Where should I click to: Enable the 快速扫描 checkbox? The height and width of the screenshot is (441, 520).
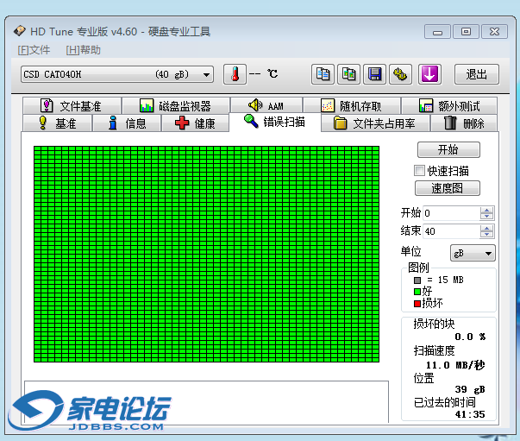pos(419,171)
